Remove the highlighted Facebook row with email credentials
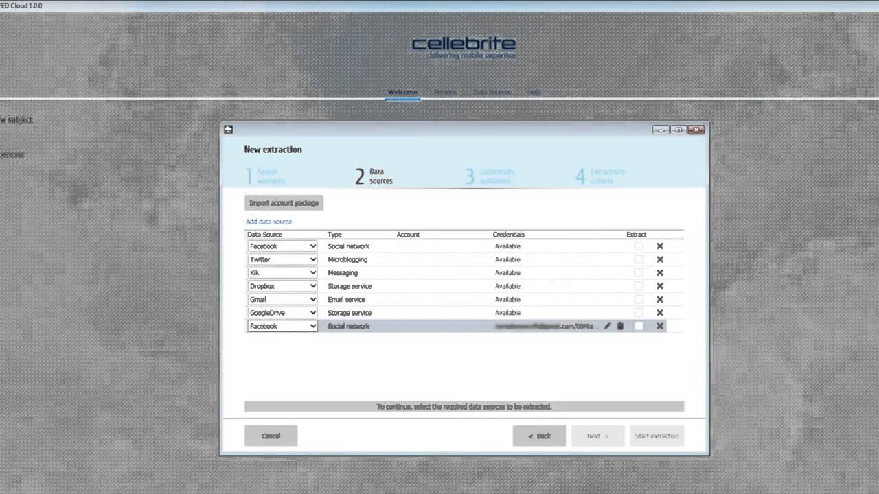Image resolution: width=879 pixels, height=494 pixels. pyautogui.click(x=660, y=326)
